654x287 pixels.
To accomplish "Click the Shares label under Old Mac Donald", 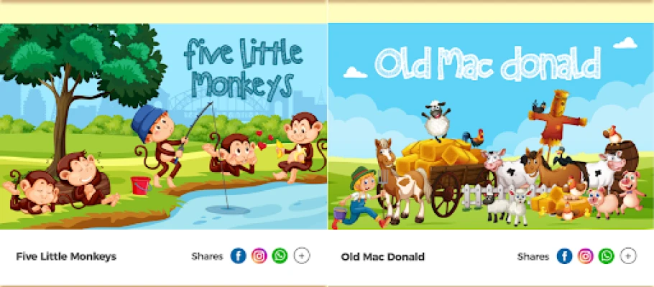I will (x=533, y=257).
